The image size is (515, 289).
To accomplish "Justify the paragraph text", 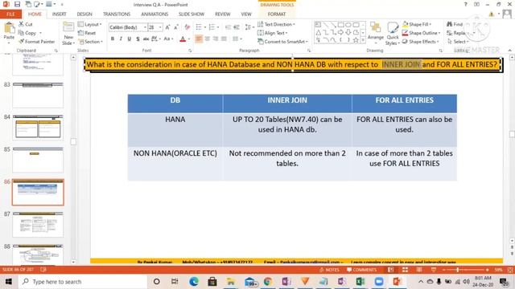I will (224, 39).
